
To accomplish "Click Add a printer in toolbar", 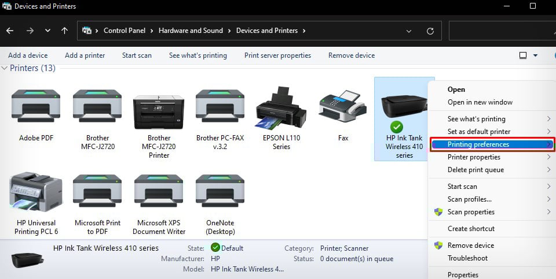I will (x=85, y=55).
